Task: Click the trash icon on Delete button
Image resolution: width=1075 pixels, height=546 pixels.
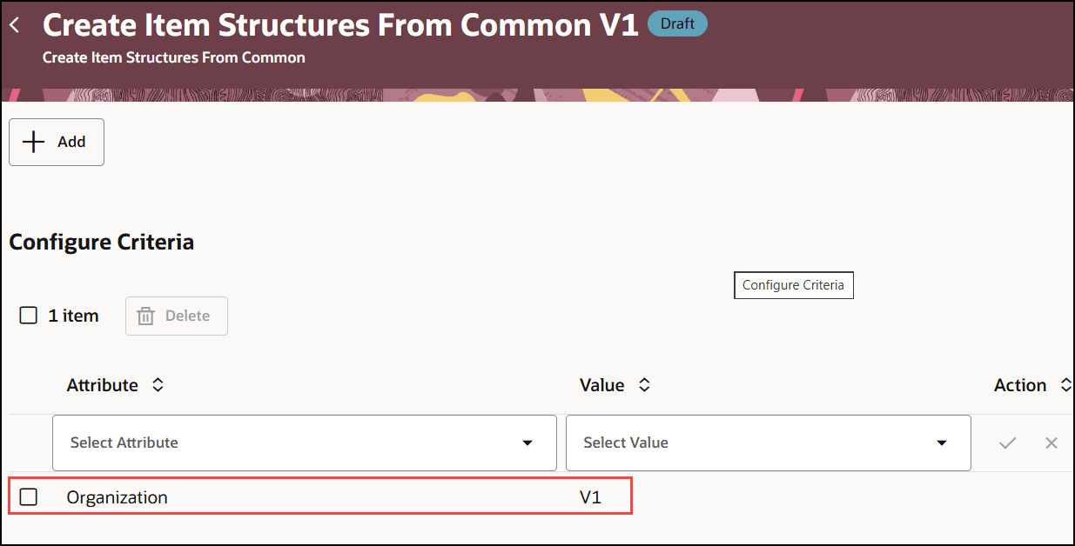Action: (145, 316)
